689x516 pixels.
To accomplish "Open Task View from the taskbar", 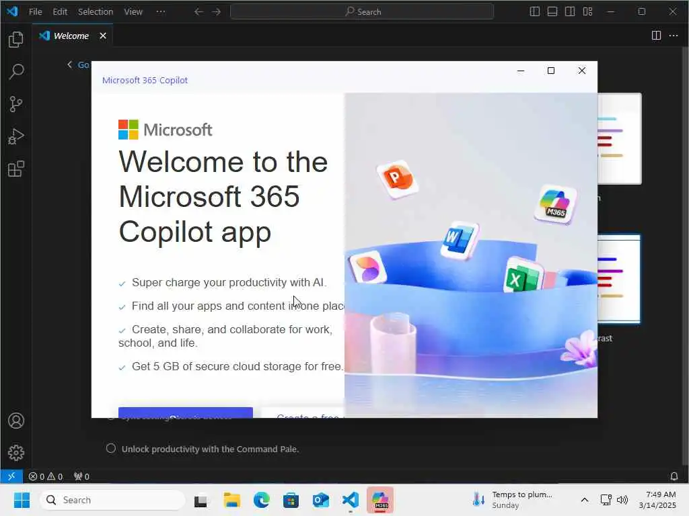I will tap(201, 500).
